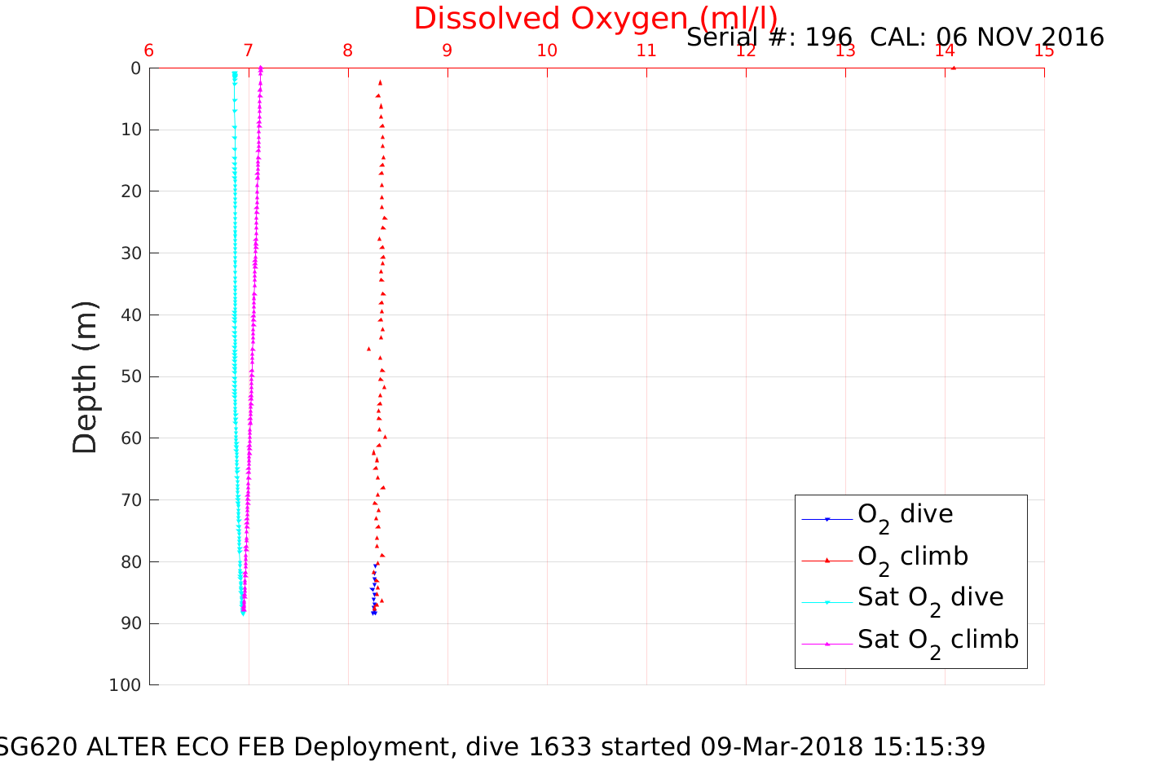
Task: Click the x-axis tick label 6
Action: point(149,51)
